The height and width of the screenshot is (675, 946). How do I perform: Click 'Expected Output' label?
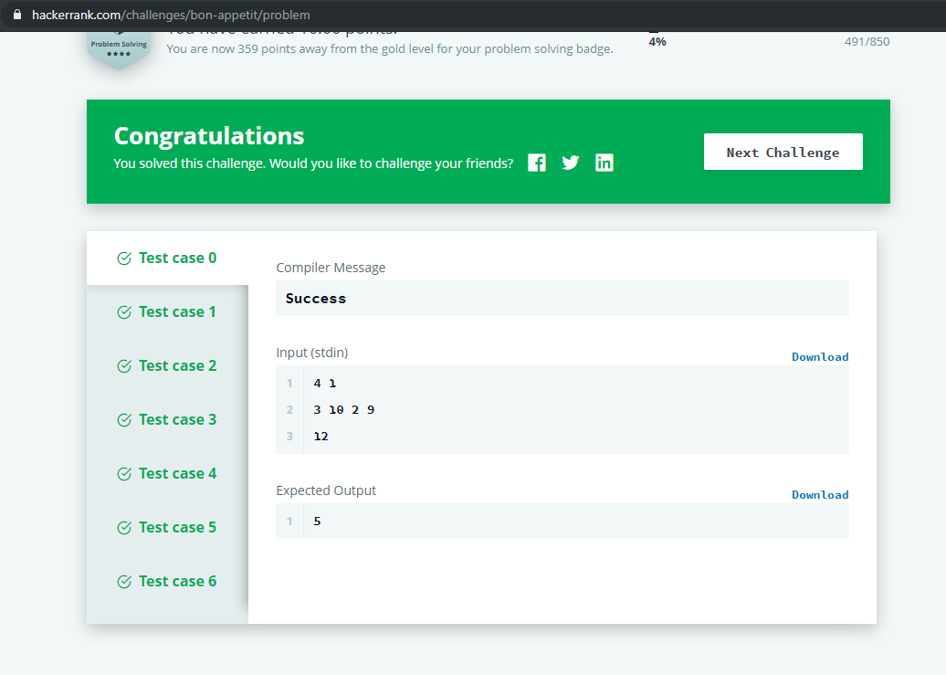pos(326,490)
